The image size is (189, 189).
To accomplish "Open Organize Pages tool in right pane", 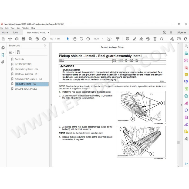I will (x=186, y=60).
